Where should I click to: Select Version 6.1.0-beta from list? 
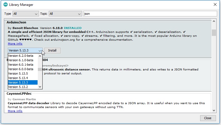[x=23, y=60]
